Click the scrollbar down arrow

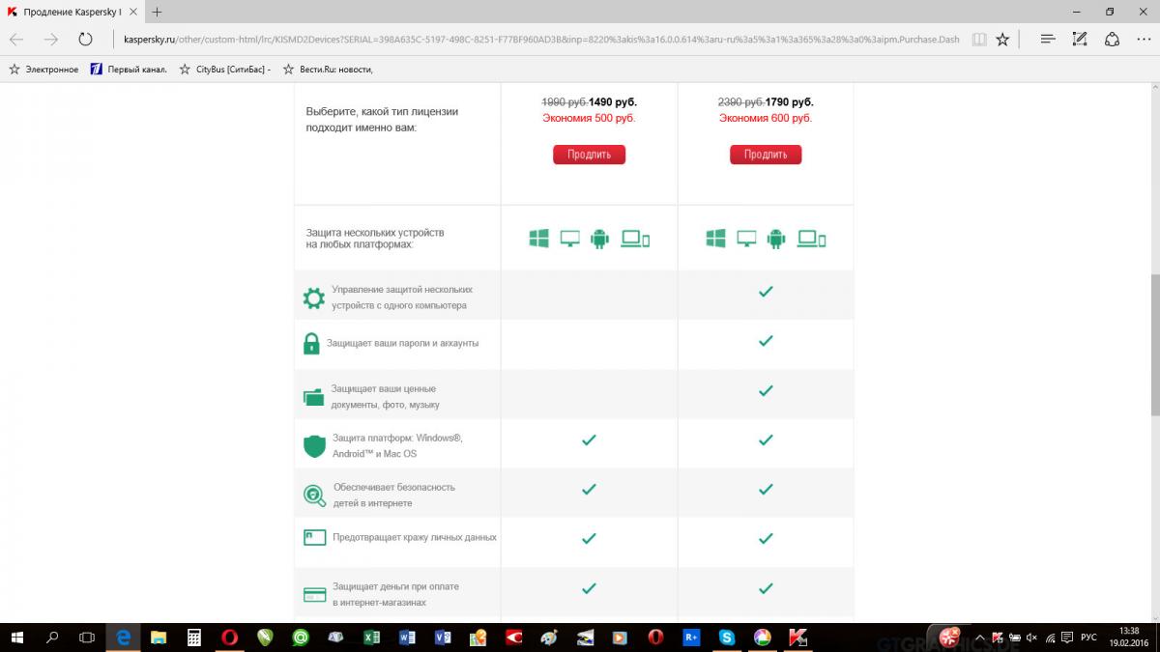[x=1154, y=617]
